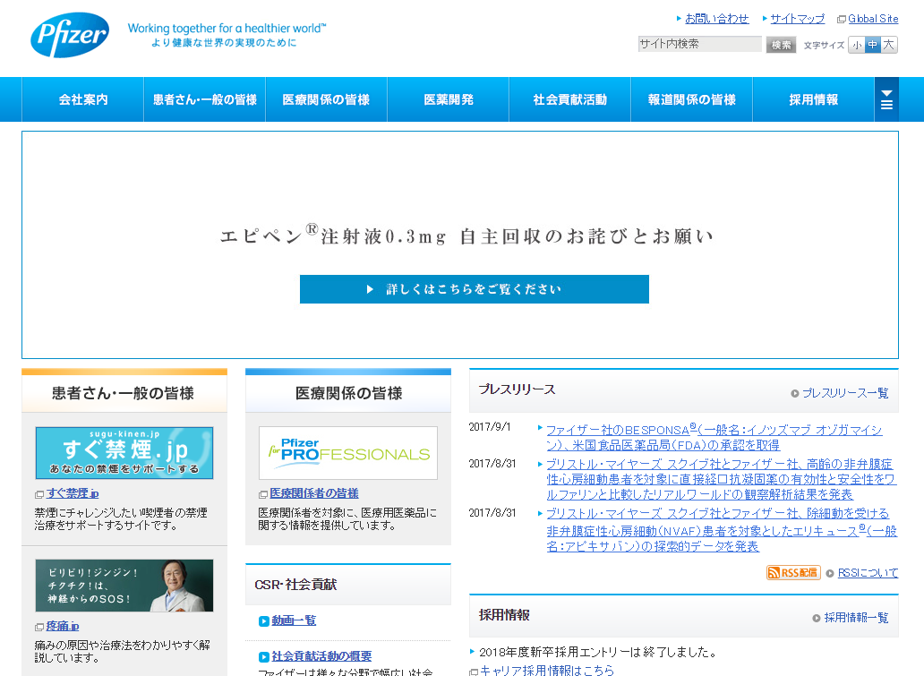Open the 採用情報 nav menu
Image resolution: width=924 pixels, height=676 pixels.
click(x=814, y=99)
